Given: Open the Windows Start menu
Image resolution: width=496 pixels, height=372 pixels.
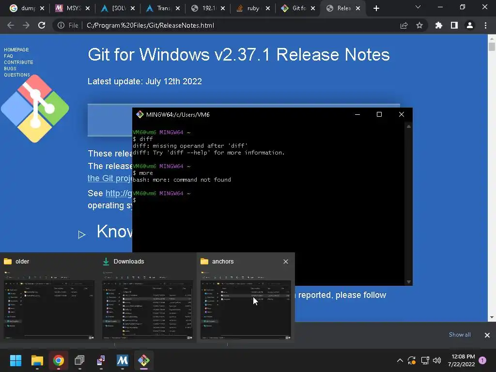Looking at the screenshot, I should pyautogui.click(x=15, y=360).
